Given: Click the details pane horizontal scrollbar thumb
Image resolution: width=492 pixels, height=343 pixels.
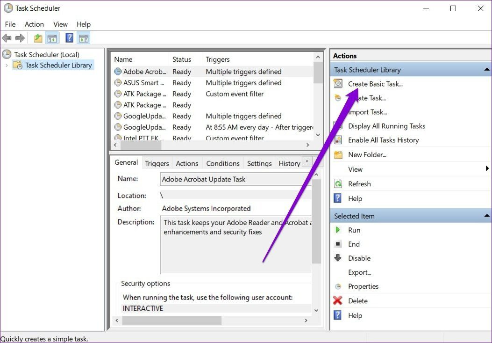Looking at the screenshot, I should click(x=172, y=321).
